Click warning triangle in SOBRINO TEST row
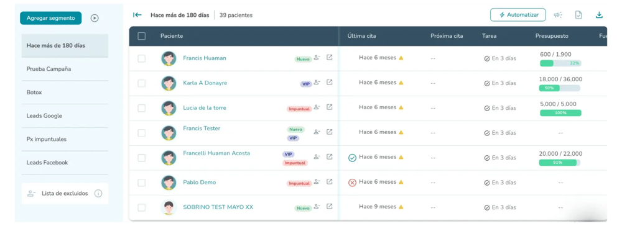 pyautogui.click(x=401, y=207)
